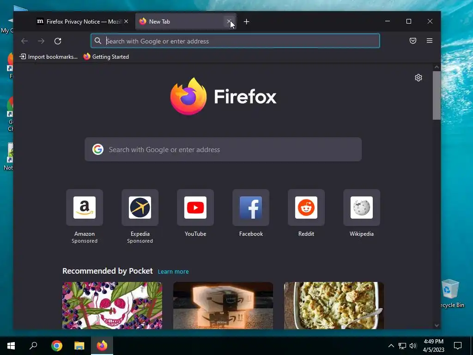473x355 pixels.
Task: Click Learn more link beside Pocket
Action: pyautogui.click(x=173, y=271)
